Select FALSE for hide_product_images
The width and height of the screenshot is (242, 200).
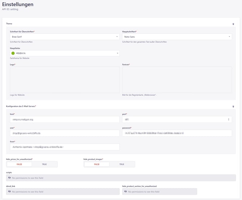pos(97,164)
